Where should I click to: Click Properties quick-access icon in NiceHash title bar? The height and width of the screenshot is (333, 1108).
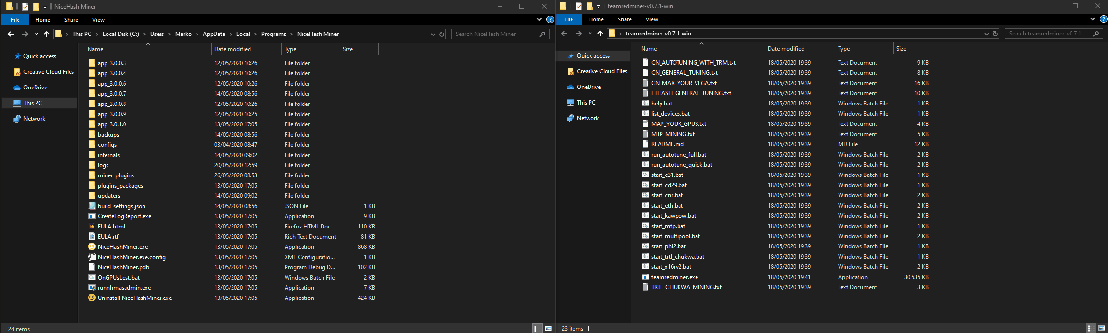pyautogui.click(x=25, y=7)
